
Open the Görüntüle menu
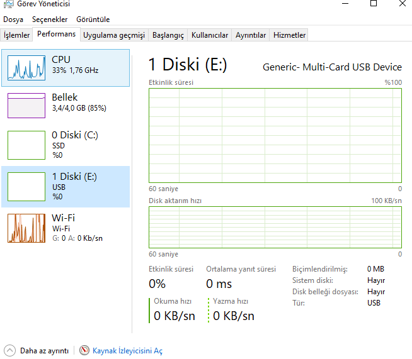click(93, 19)
